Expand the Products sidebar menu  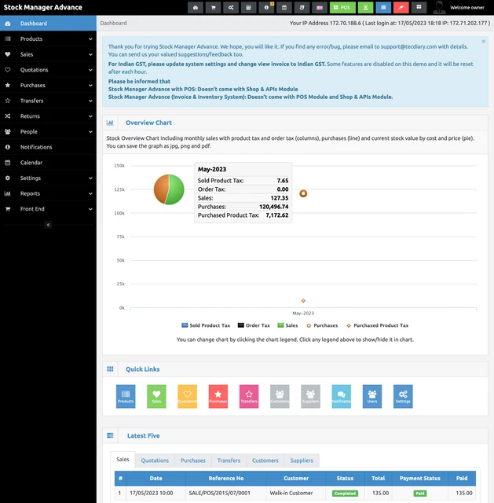point(48,39)
